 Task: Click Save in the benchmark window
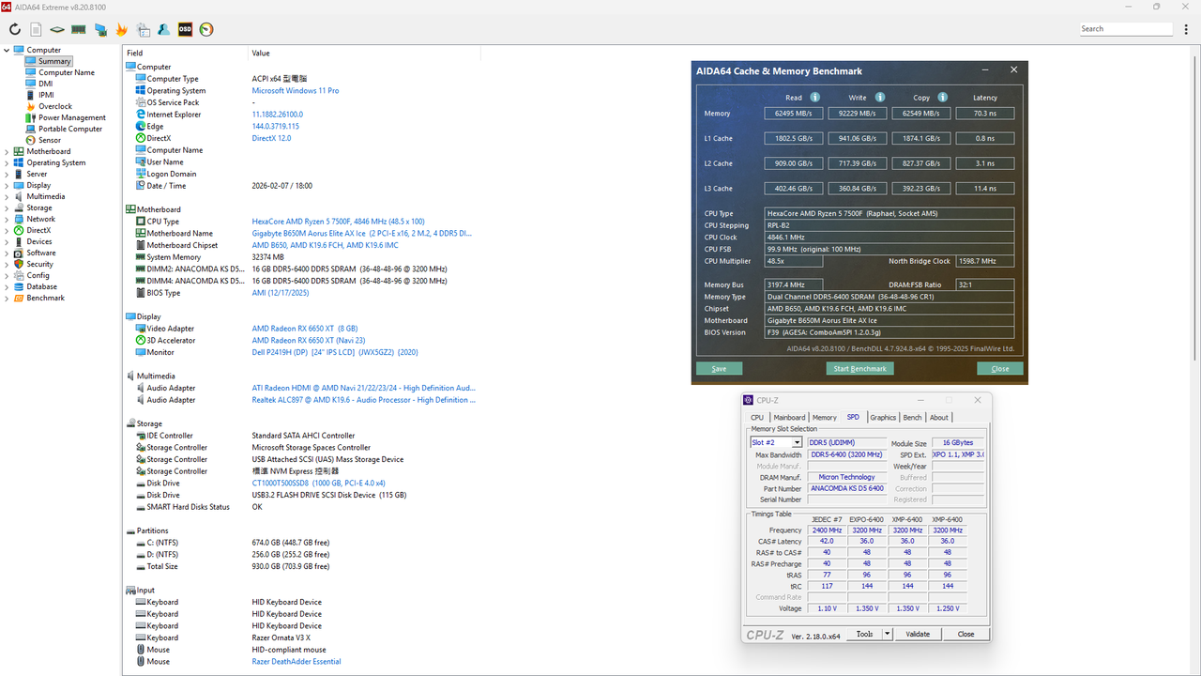719,369
